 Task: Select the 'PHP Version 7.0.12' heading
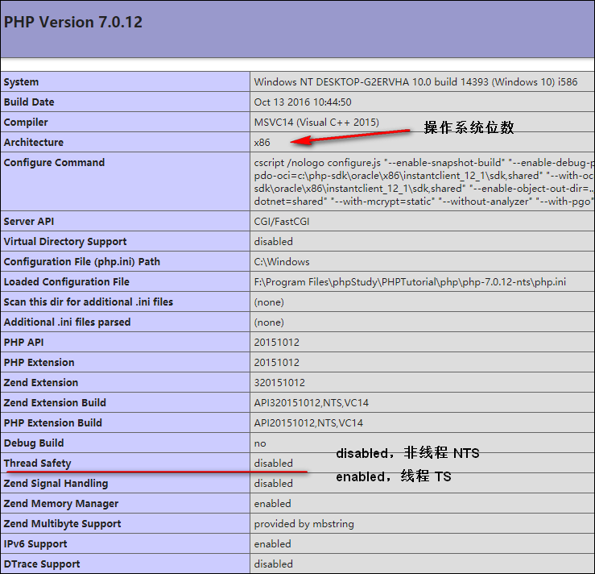72,22
